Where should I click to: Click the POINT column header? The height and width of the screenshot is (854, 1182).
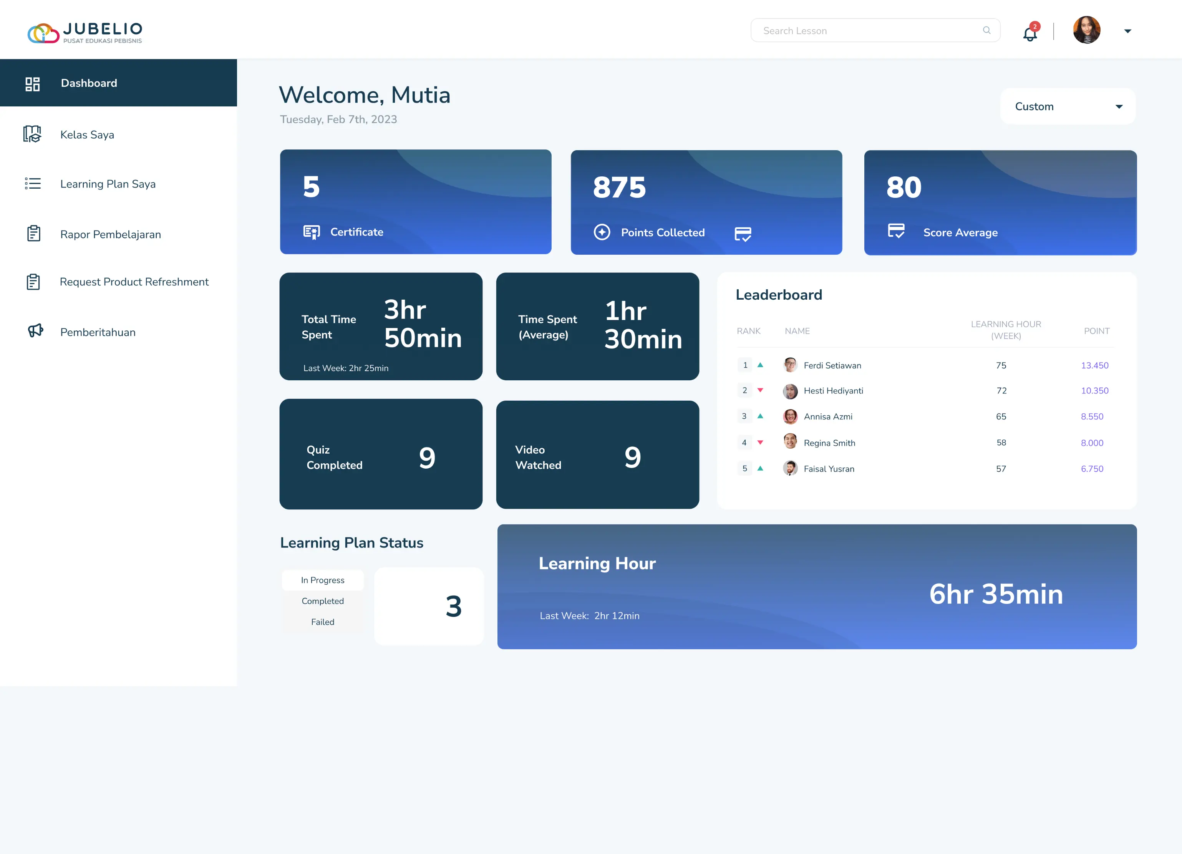tap(1097, 331)
